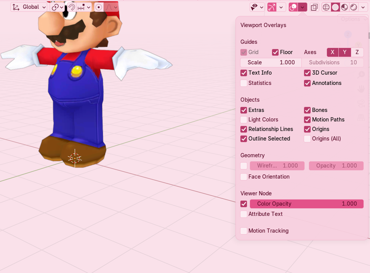The width and height of the screenshot is (370, 273).
Task: Uncheck the Floor checkbox
Action: point(275,52)
